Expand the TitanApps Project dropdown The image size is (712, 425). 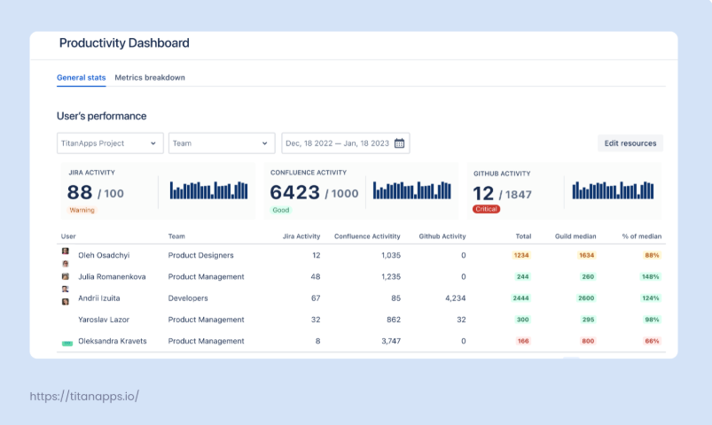(x=110, y=143)
